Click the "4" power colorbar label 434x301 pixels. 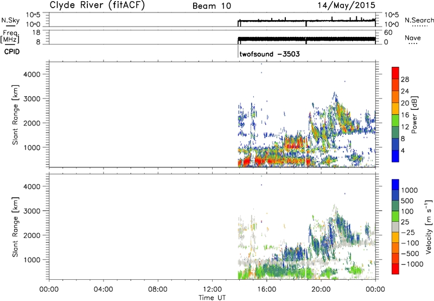(x=403, y=150)
